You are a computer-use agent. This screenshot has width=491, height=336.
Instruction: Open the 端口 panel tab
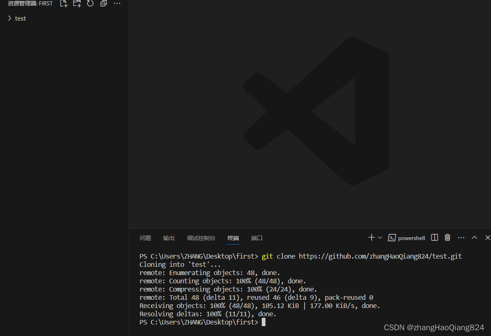click(257, 238)
